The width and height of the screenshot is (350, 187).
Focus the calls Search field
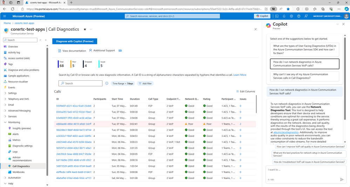click(80, 84)
